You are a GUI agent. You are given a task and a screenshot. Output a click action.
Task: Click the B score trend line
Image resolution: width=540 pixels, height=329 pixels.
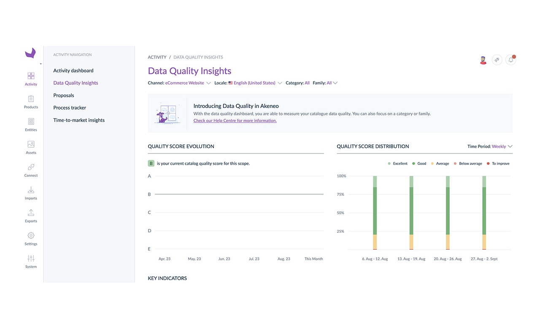pyautogui.click(x=239, y=194)
